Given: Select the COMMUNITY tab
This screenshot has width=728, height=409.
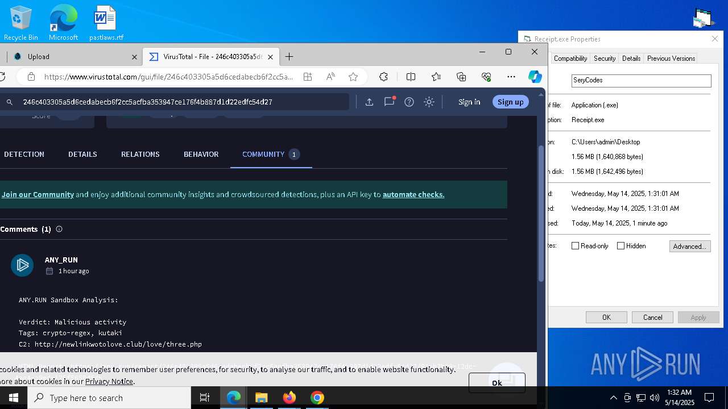Looking at the screenshot, I should coord(271,154).
